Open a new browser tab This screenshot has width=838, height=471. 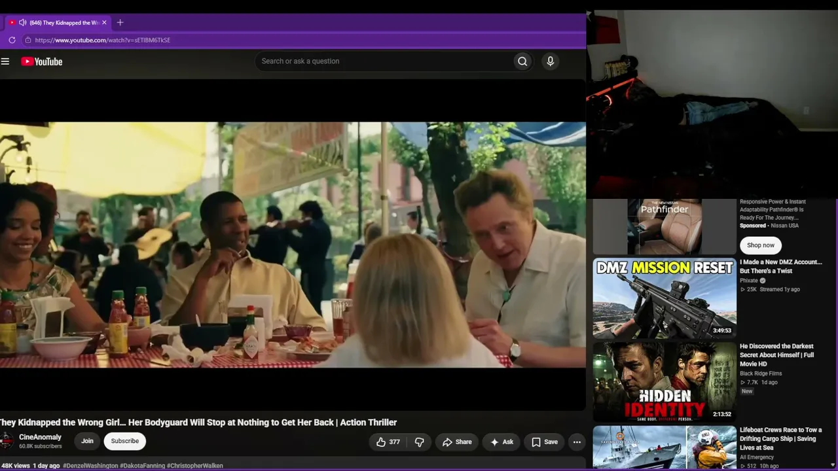click(120, 22)
